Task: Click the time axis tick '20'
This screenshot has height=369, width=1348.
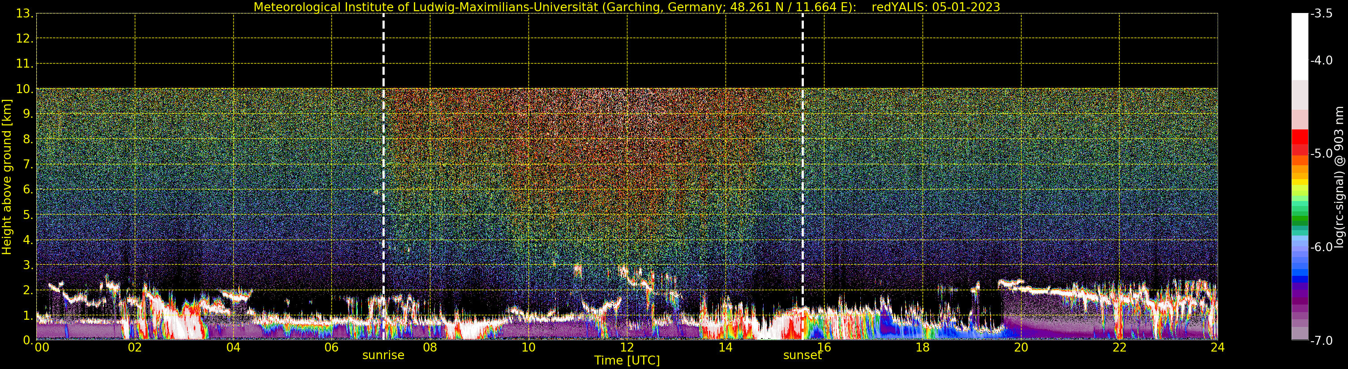Action: point(1021,347)
